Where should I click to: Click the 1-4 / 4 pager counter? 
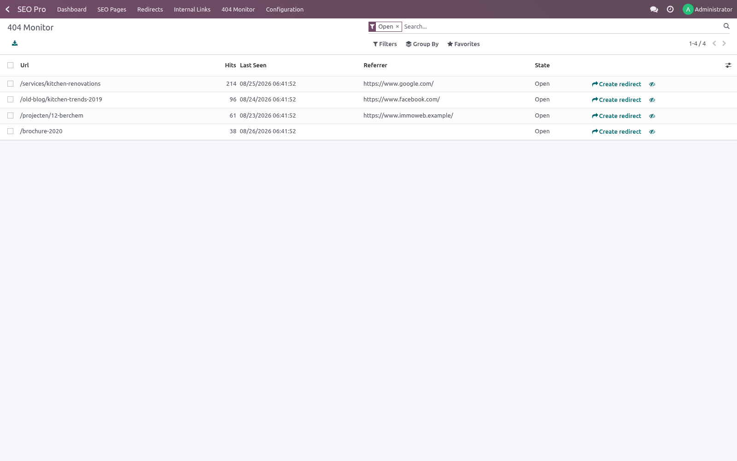click(697, 44)
